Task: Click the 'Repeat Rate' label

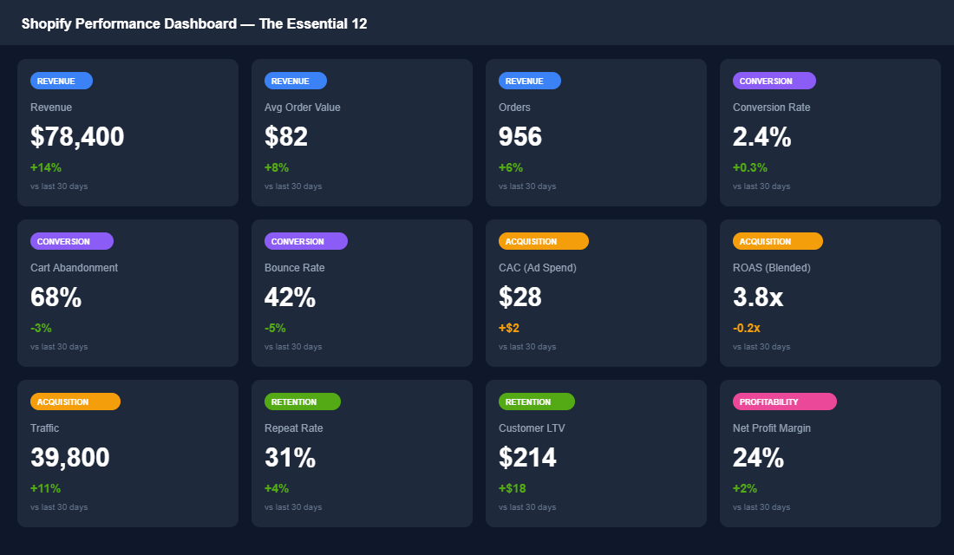Action: [x=294, y=428]
